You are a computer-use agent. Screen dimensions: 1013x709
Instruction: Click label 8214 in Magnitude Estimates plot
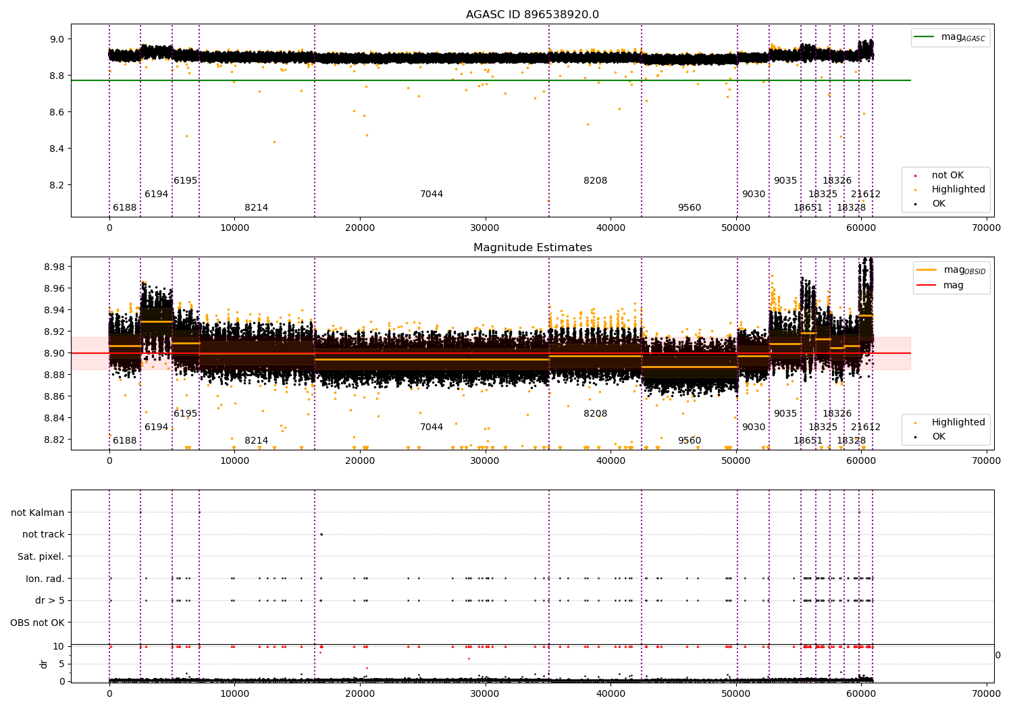tap(257, 440)
